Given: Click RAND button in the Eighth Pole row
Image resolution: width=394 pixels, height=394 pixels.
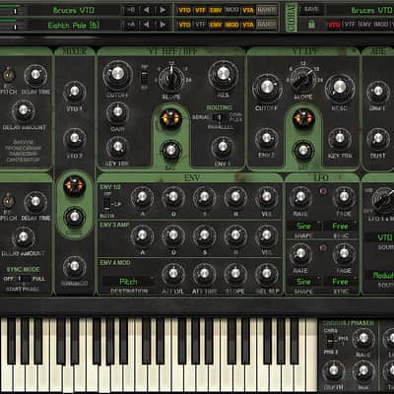Looking at the screenshot, I should click(266, 25).
